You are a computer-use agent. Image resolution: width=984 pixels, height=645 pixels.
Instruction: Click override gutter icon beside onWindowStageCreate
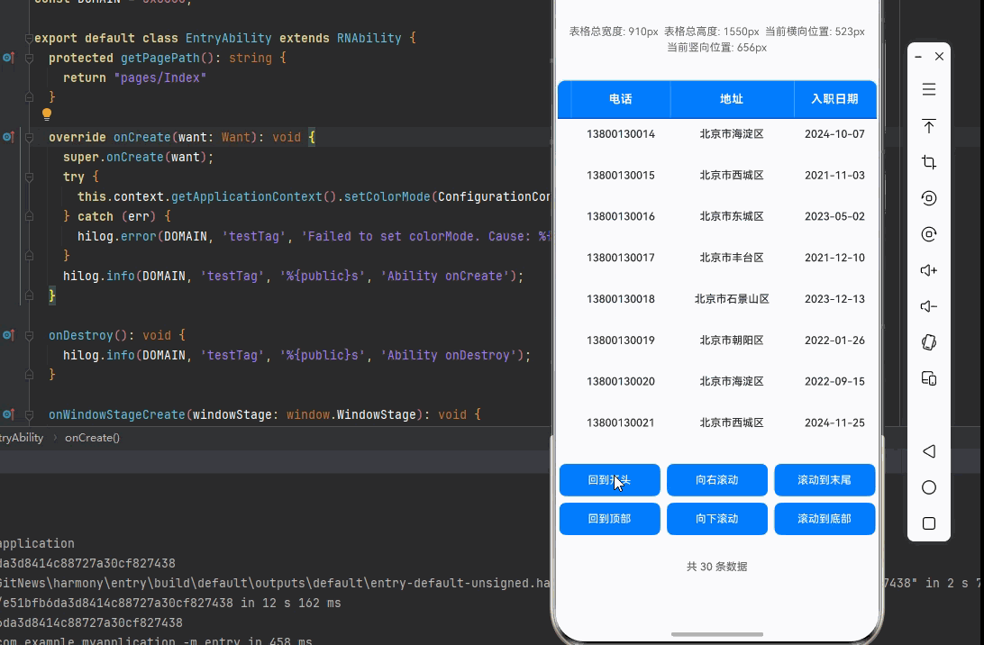[x=8, y=414]
